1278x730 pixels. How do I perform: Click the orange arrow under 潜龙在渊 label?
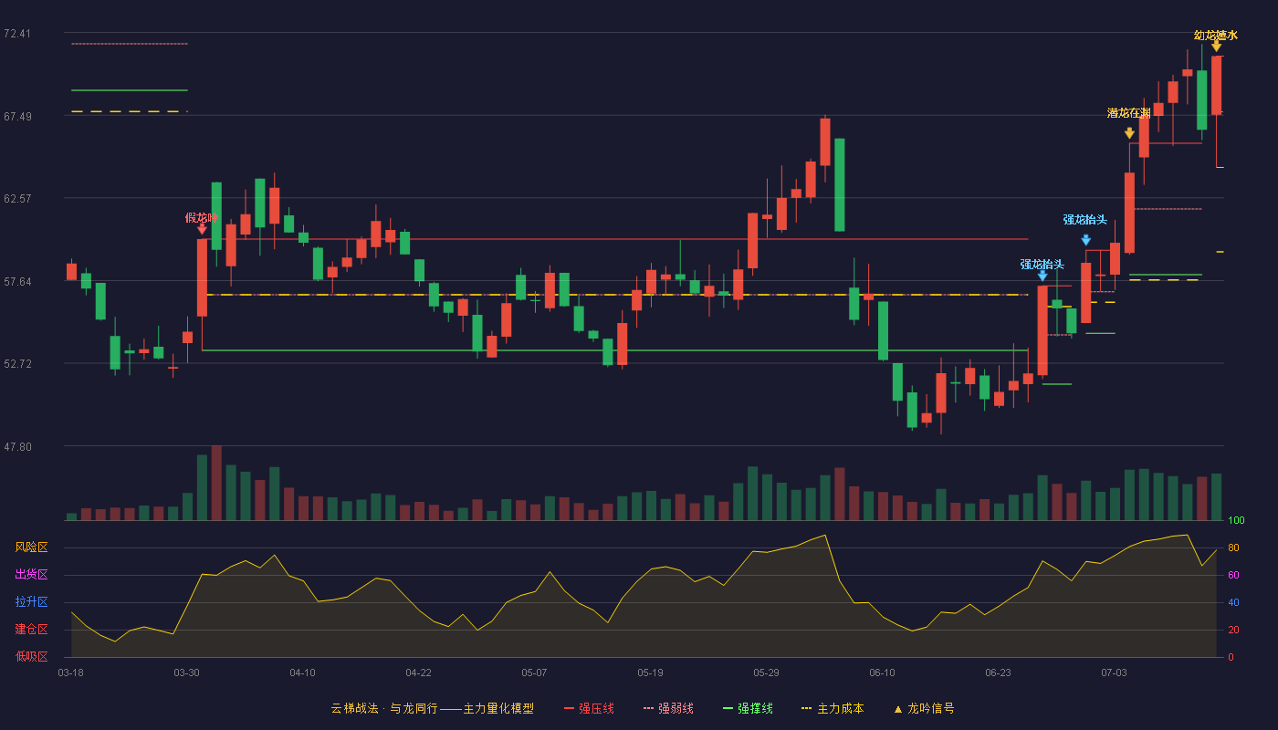click(1129, 133)
